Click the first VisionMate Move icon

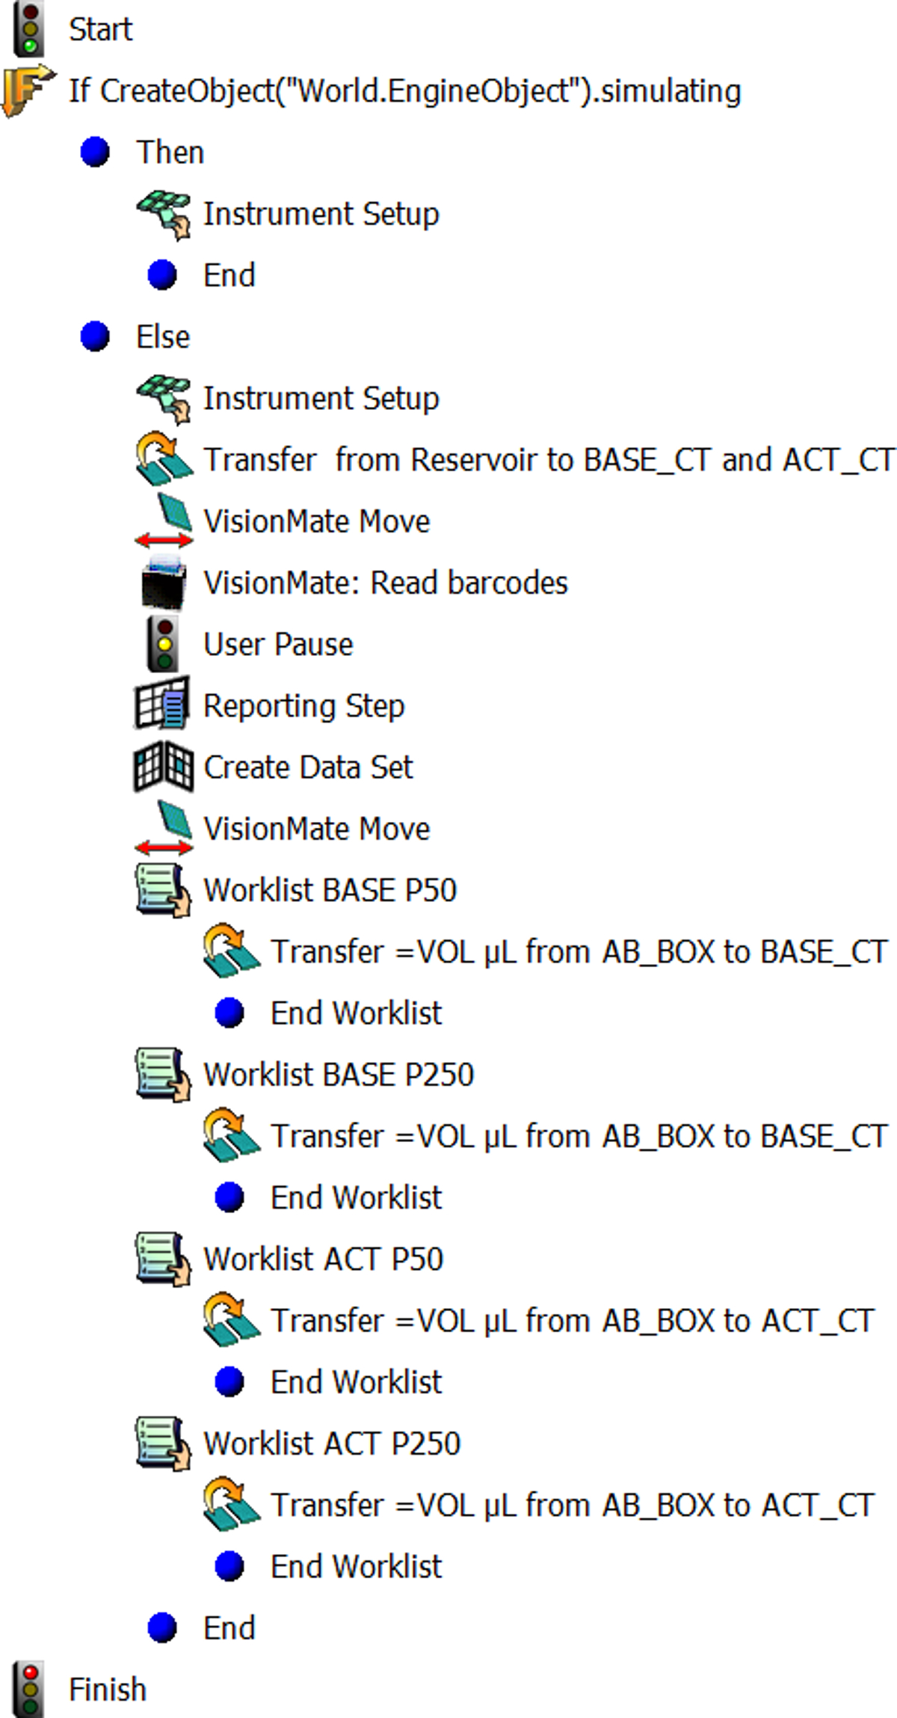pos(164,521)
